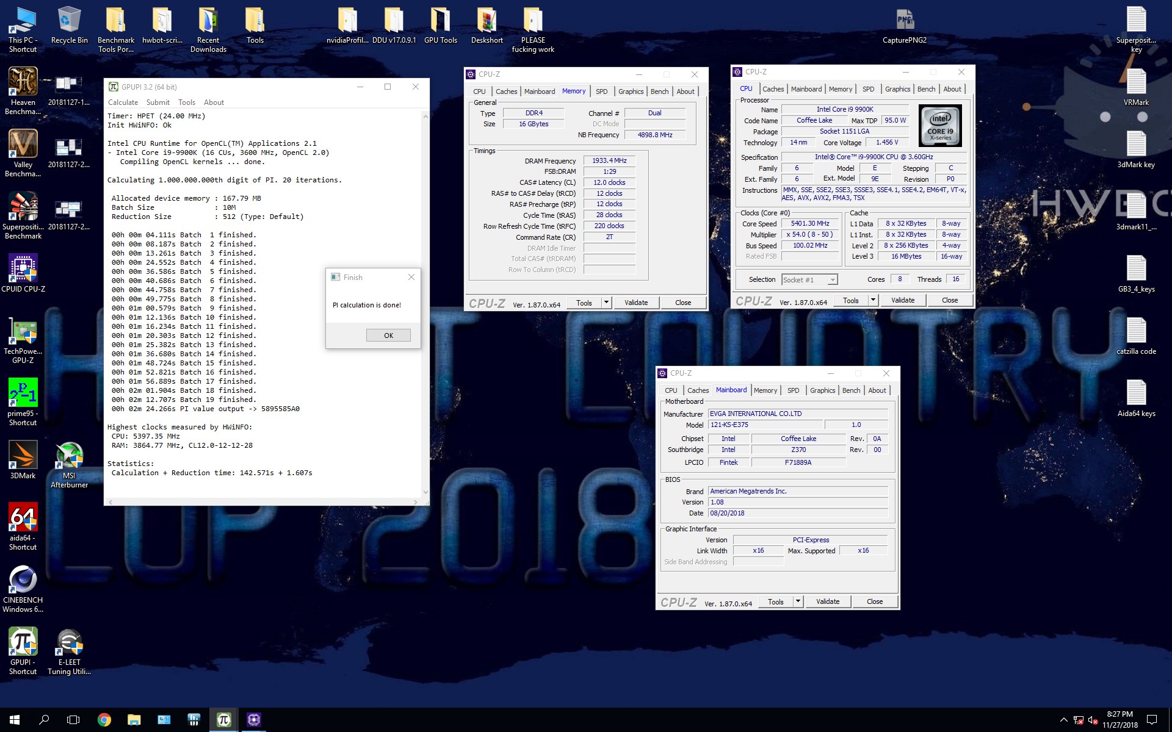1172x732 pixels.
Task: Switch to SPD tab in Memory CPU-Z window
Action: click(602, 91)
